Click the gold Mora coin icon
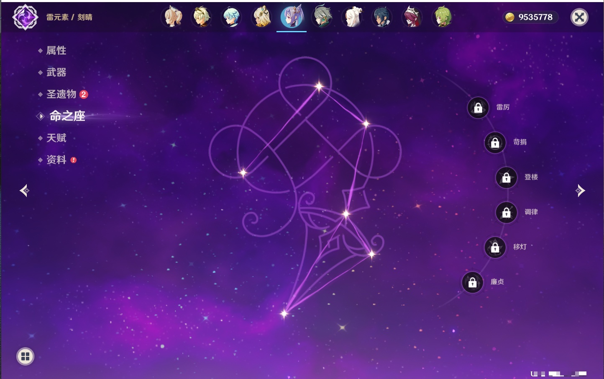The image size is (604, 379). 509,17
